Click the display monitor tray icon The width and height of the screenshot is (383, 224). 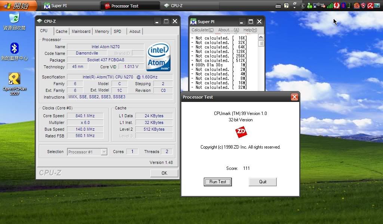377,5
